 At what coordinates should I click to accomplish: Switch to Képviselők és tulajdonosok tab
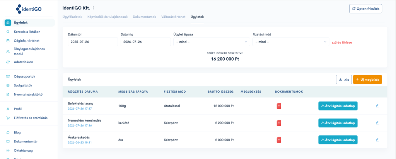[x=108, y=17]
